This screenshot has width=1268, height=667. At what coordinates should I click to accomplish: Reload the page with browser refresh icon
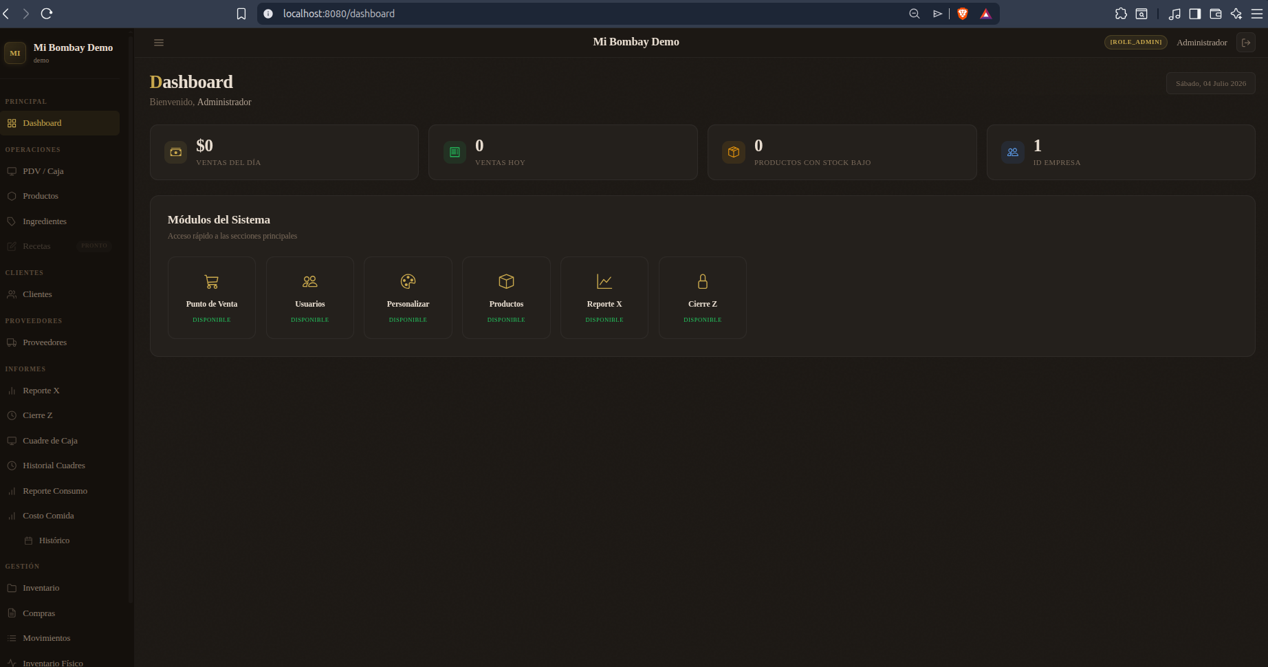click(47, 14)
